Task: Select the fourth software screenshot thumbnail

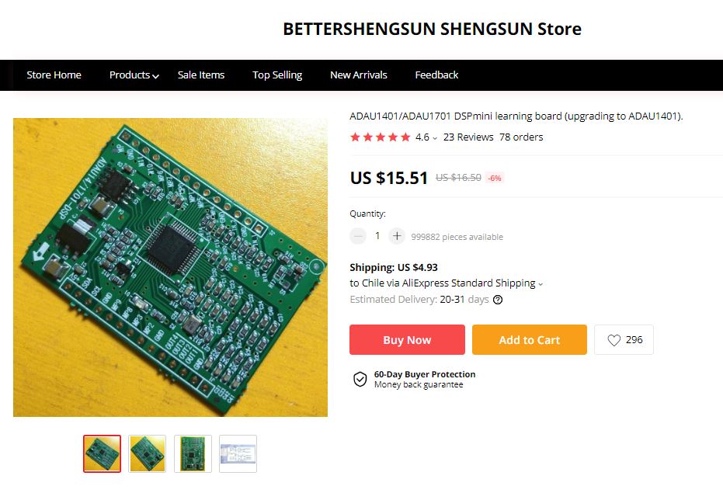Action: (238, 454)
